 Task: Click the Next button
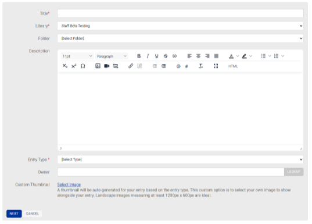tap(14, 214)
